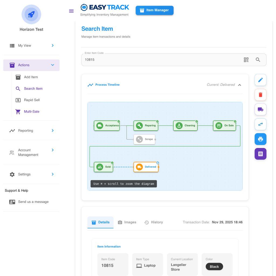Image resolution: width=276 pixels, height=276 pixels.
Task: Click the Item Manager button
Action: pos(154,10)
